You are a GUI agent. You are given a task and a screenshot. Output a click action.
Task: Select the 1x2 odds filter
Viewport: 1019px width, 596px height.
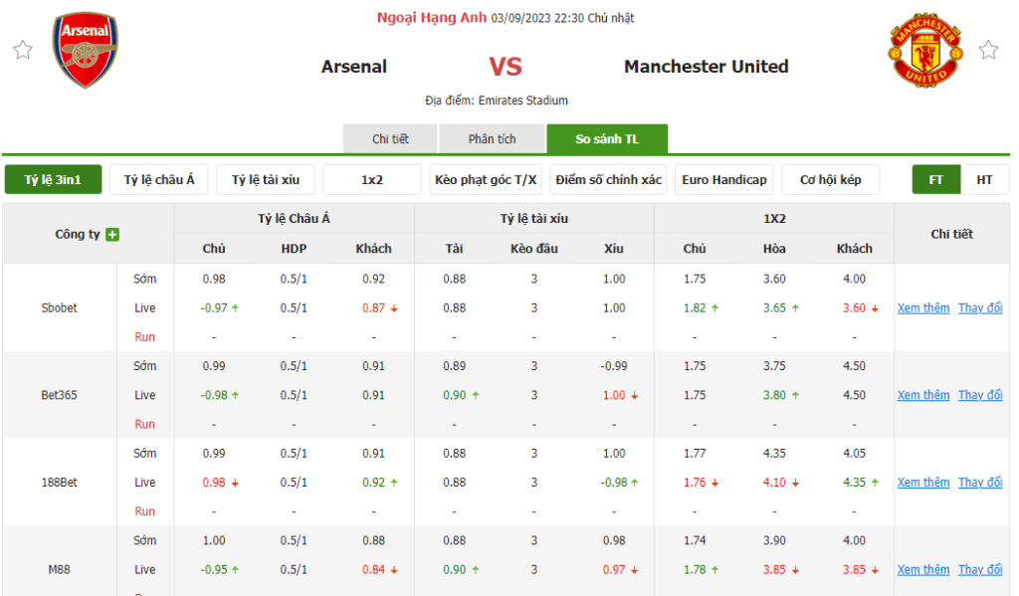[x=372, y=180]
